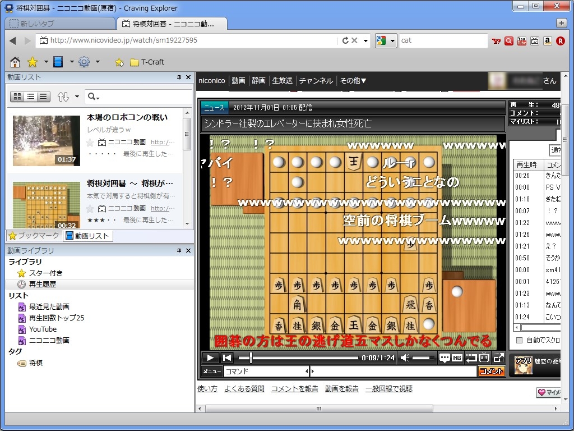Jump to video start with skip-back icon
This screenshot has height=431, width=574.
tap(227, 357)
